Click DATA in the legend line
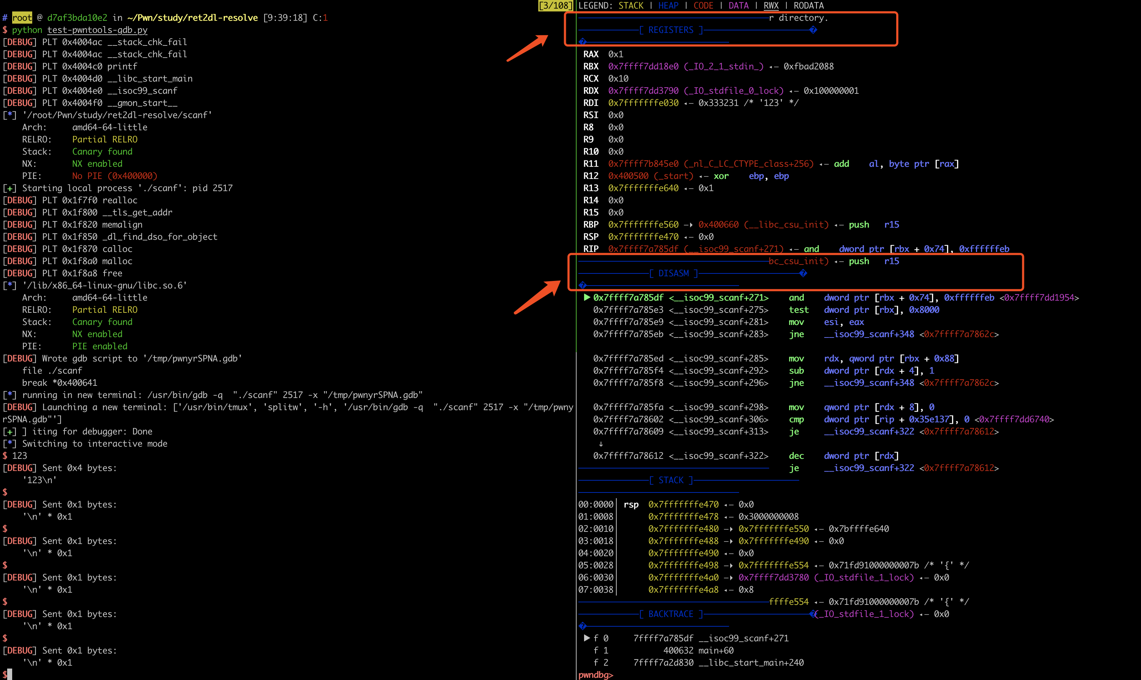 738,5
